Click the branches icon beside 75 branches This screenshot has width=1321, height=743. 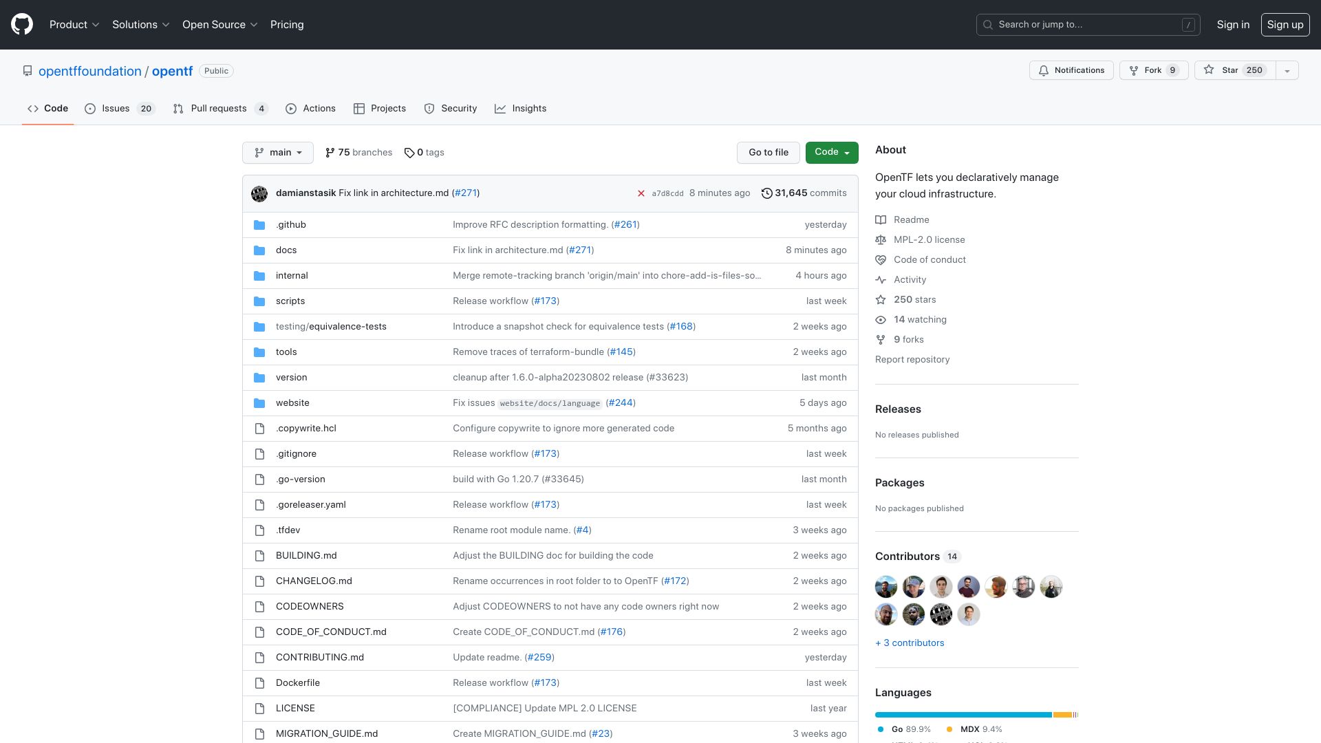pyautogui.click(x=330, y=153)
